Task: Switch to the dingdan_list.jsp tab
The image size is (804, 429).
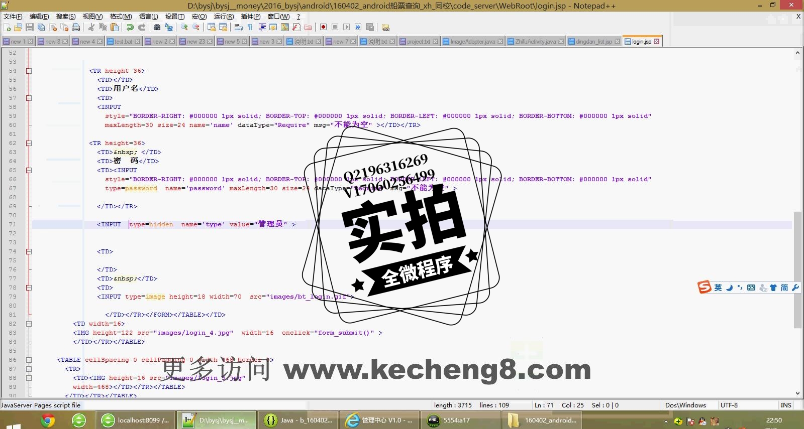Action: [593, 42]
